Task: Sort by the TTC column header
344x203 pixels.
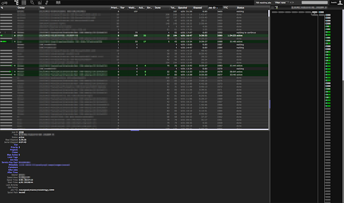Action: pyautogui.click(x=230, y=7)
